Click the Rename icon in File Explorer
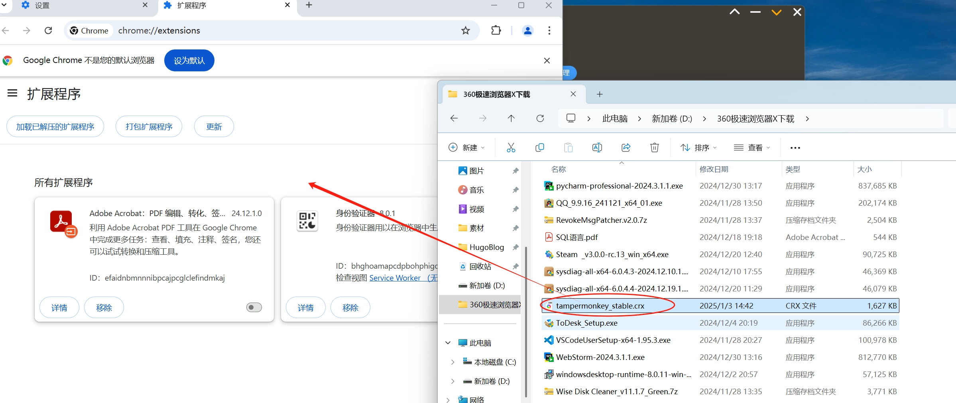The height and width of the screenshot is (403, 956). [x=597, y=147]
